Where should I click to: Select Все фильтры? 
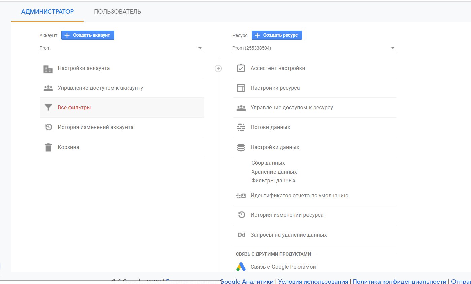point(122,108)
